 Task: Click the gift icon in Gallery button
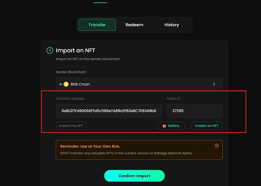click(x=164, y=126)
